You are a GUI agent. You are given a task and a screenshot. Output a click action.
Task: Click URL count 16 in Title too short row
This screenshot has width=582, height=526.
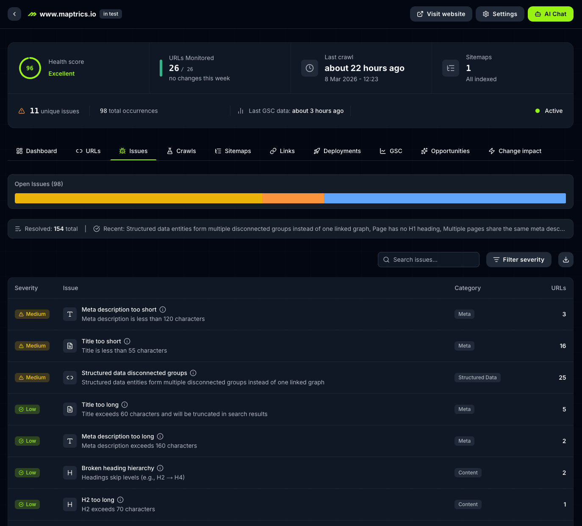tap(563, 346)
